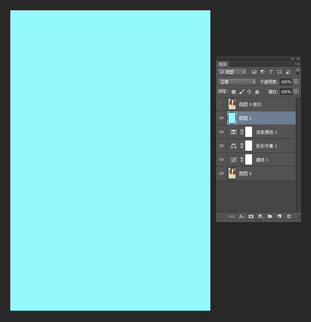Viewport: 311px width, 322px height.
Task: Select the 图层 tab
Action: click(223, 64)
